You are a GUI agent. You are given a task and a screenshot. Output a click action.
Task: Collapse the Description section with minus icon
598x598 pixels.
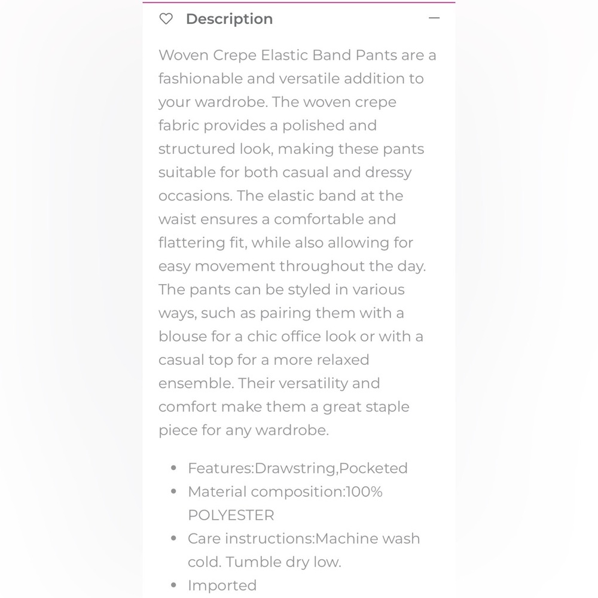pyautogui.click(x=434, y=18)
